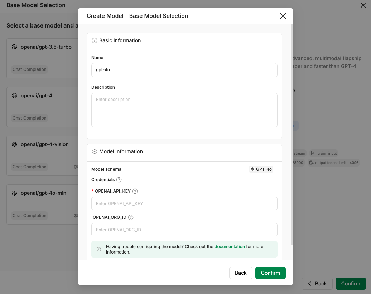
Task: Click the dialog vertical scrollbar
Action: (x=292, y=135)
